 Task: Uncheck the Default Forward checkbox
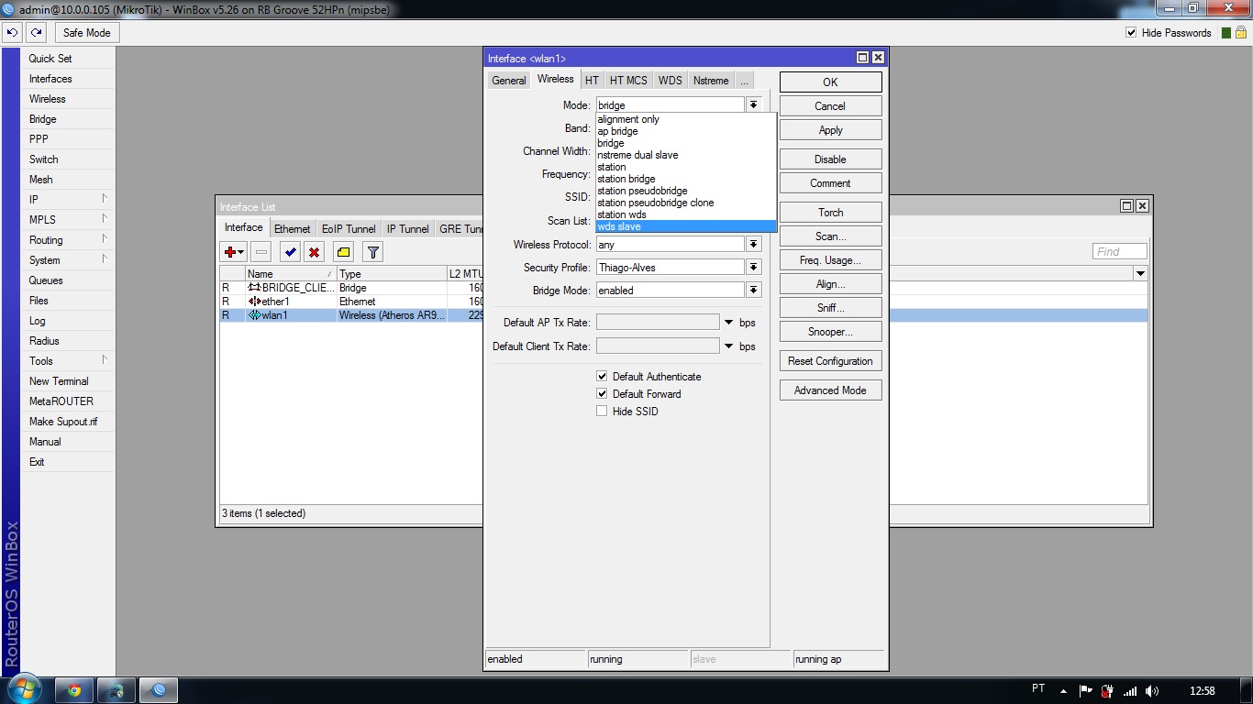[602, 394]
